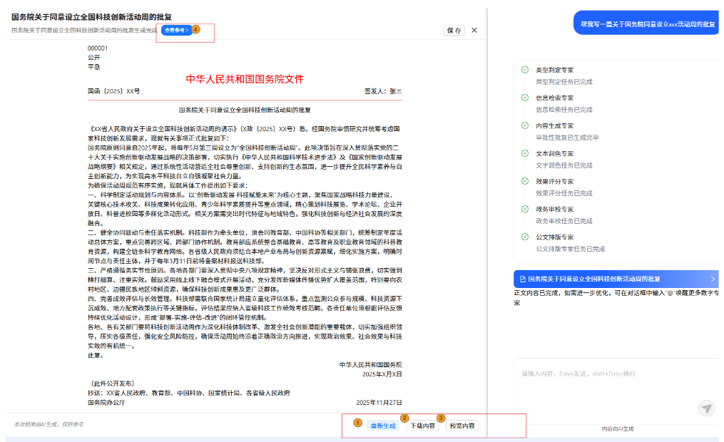
Task: Click the document icon on the blue card
Action: (521, 279)
